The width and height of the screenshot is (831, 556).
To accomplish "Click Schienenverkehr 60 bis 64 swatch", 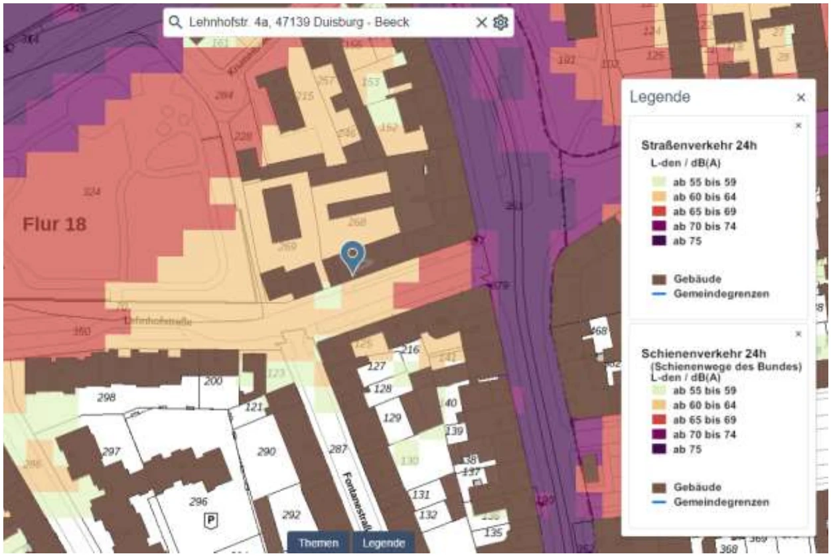I will click(x=658, y=405).
